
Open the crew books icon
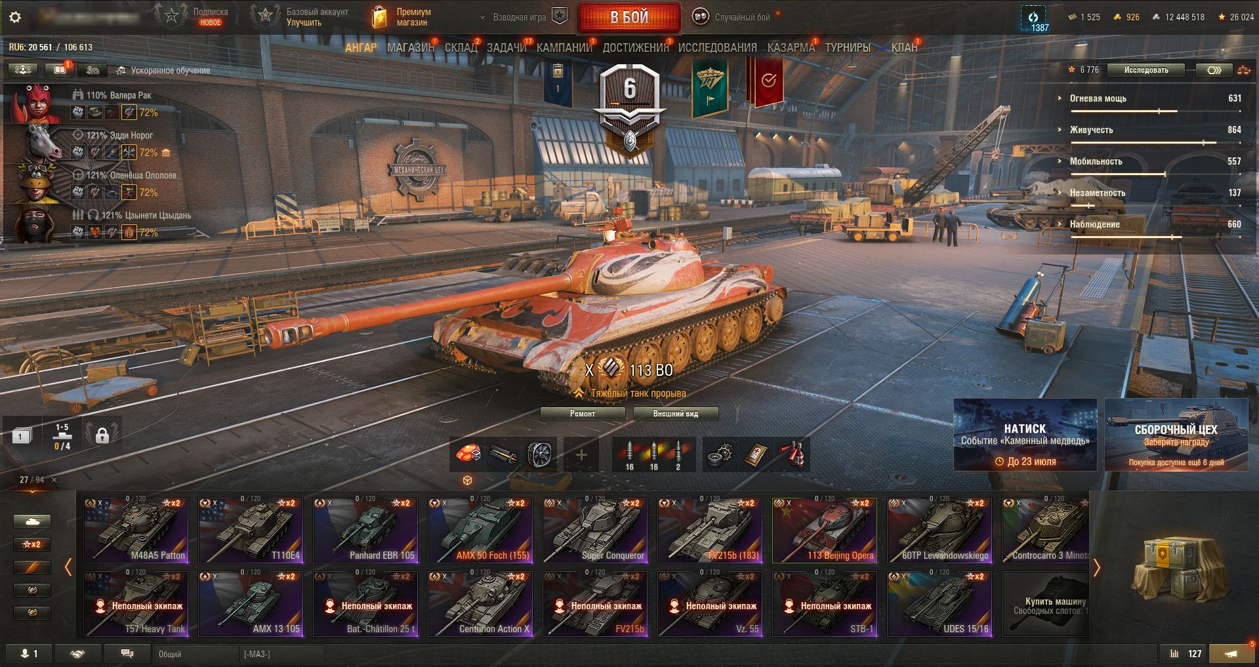tap(58, 70)
